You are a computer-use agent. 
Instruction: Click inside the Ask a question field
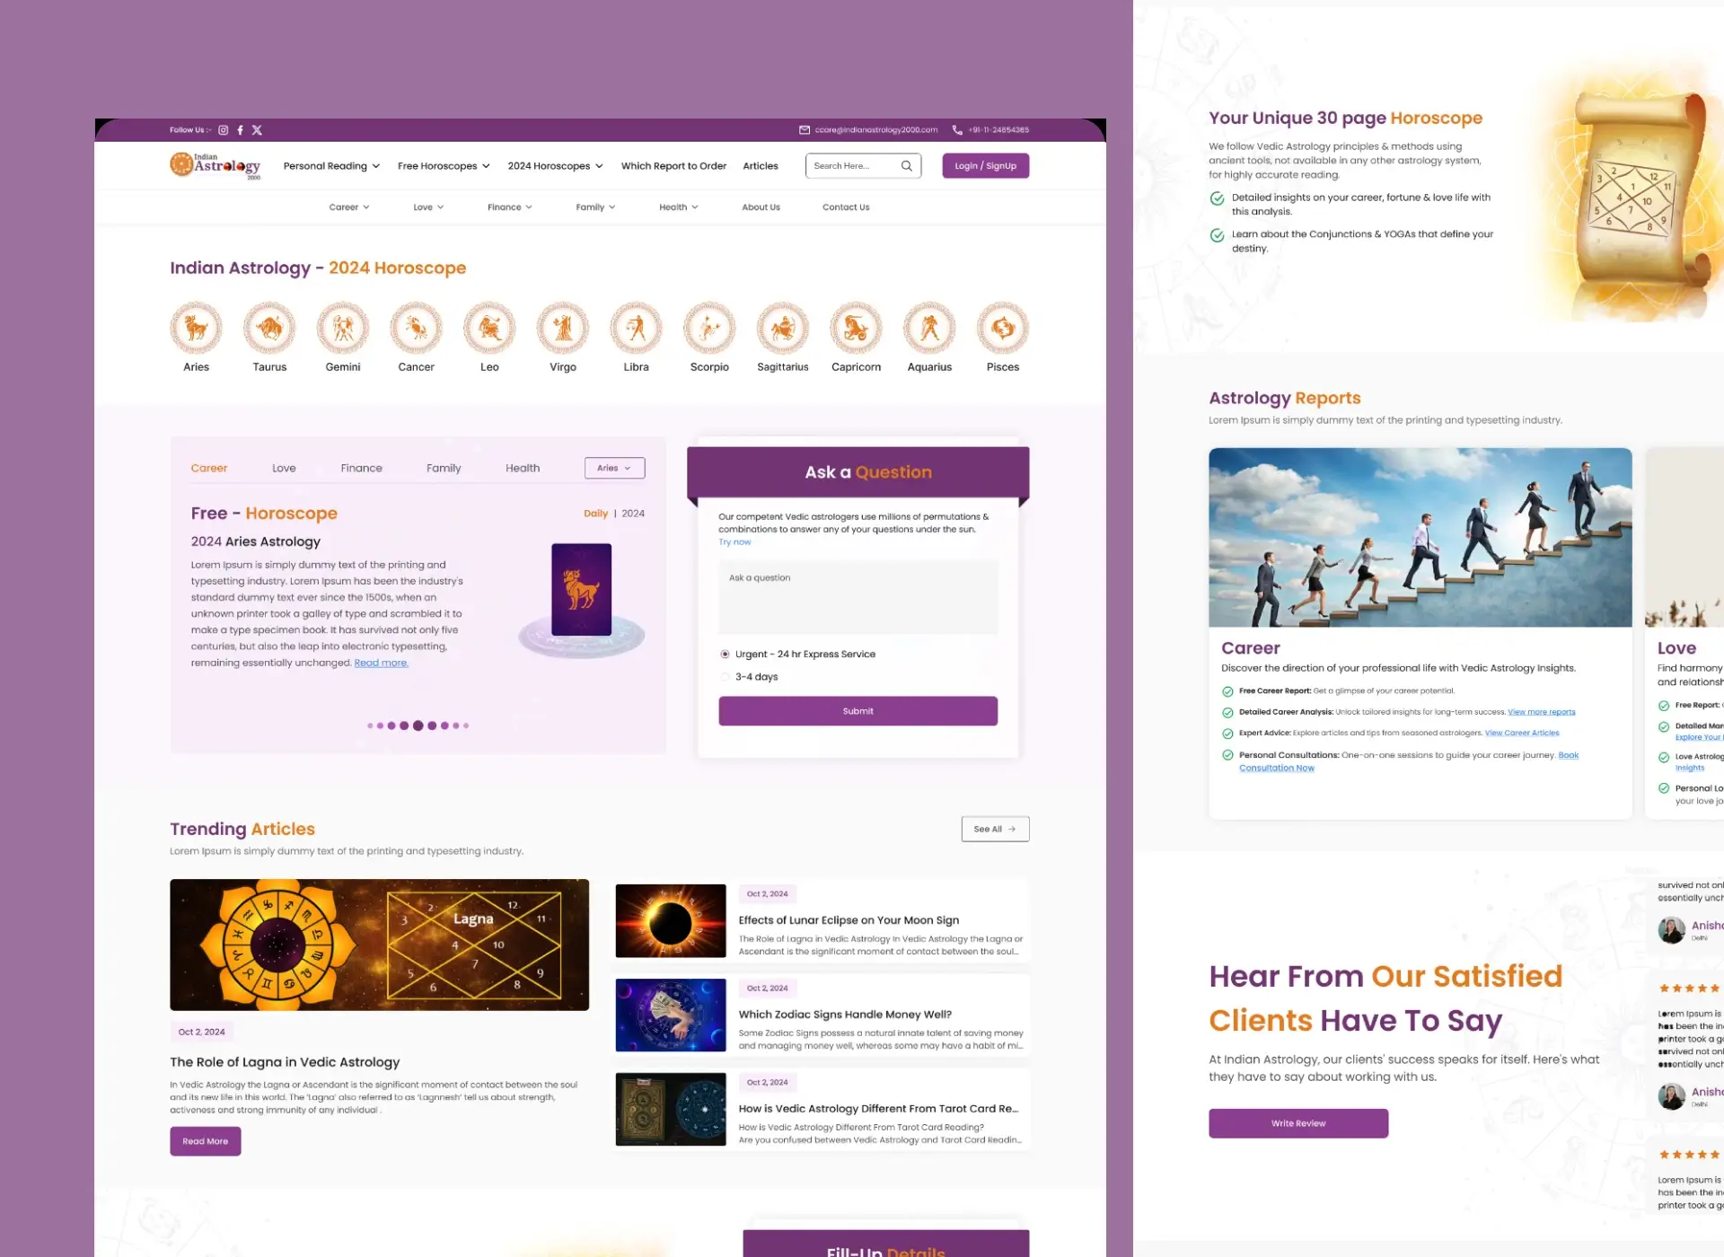858,596
